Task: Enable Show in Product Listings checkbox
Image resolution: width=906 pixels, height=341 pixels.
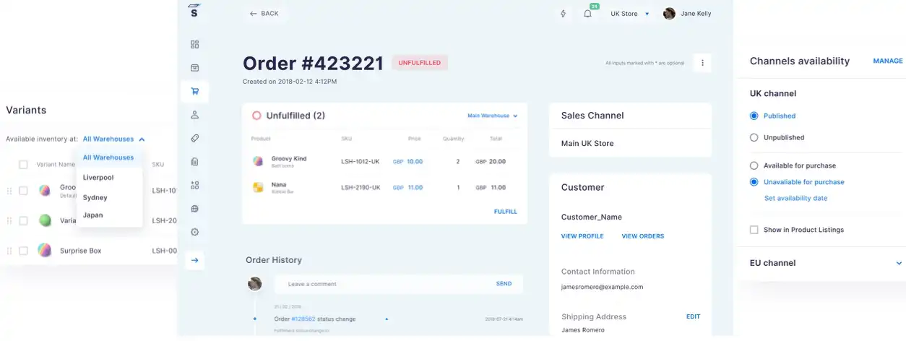Action: 754,230
